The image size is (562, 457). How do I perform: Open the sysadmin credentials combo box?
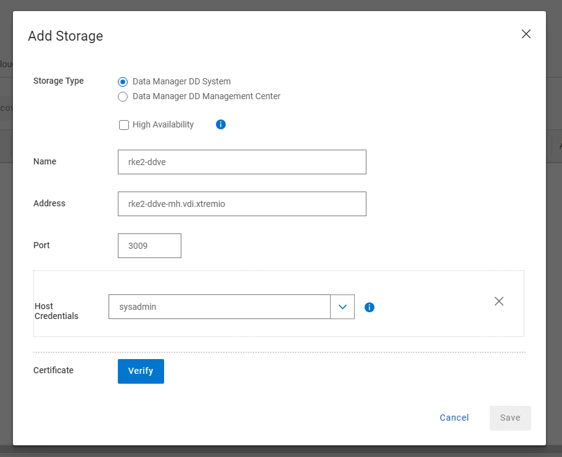(220, 307)
